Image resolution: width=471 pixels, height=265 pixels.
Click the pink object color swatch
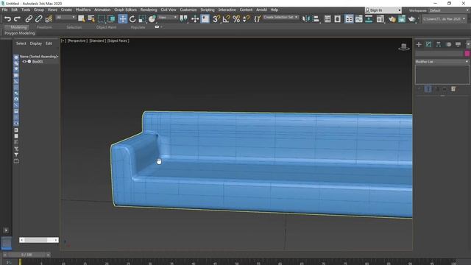coord(467,54)
